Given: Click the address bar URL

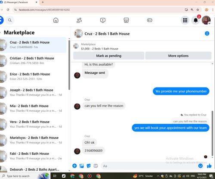Looking at the screenshot, I should (x=44, y=10).
